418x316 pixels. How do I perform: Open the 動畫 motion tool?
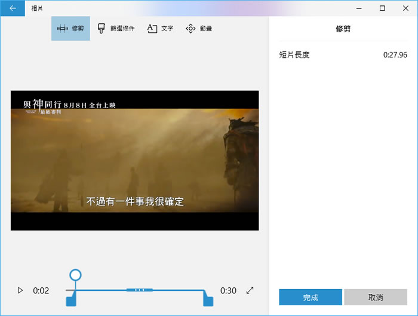point(199,28)
